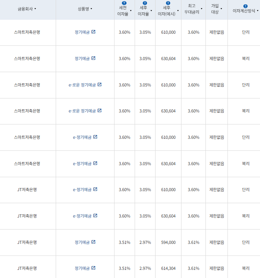Open external link icon for JT저축은행 정기예금 복리
Image resolution: width=260 pixels, height=278 pixels.
point(93,268)
